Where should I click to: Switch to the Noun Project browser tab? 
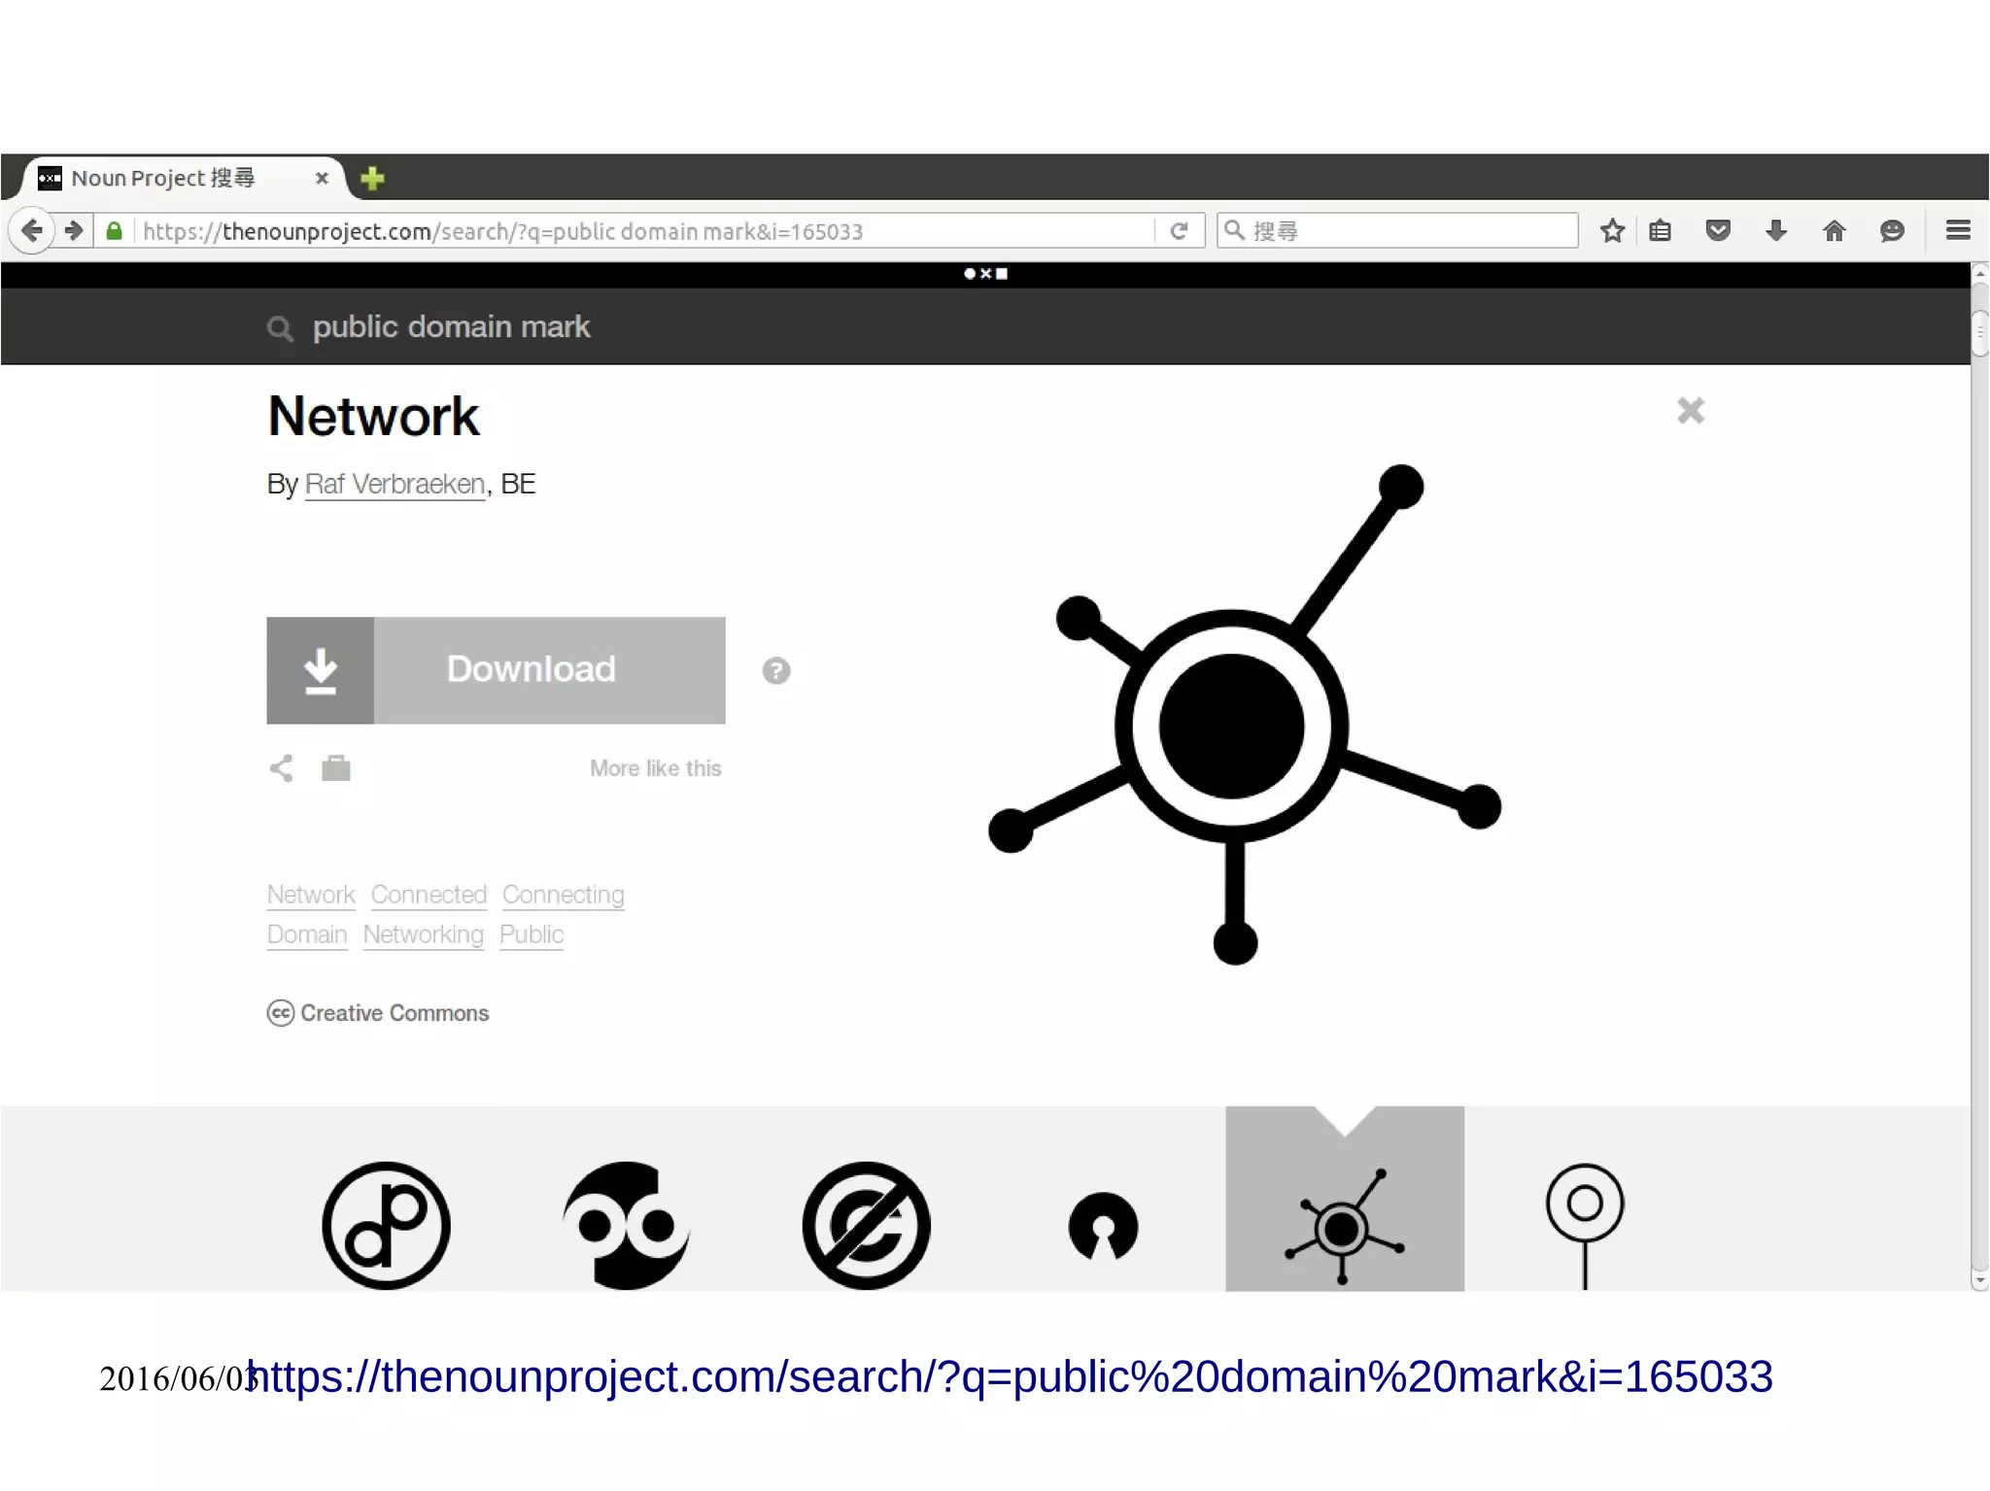coord(165,179)
